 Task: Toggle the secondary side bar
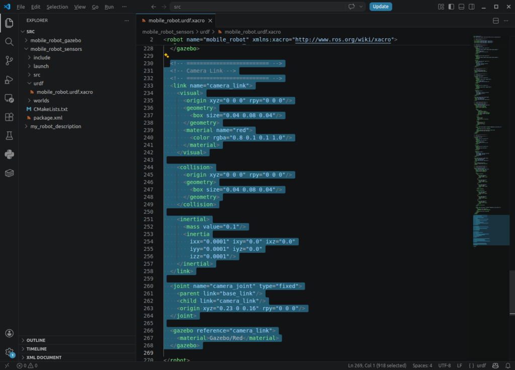pyautogui.click(x=471, y=7)
